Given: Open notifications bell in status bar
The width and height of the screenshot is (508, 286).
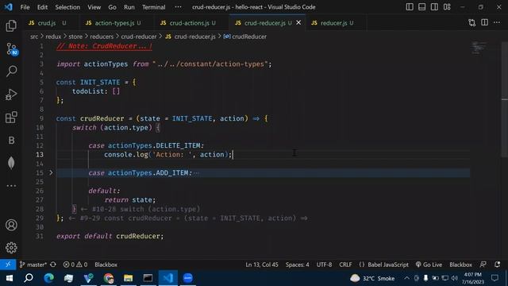Looking at the screenshot, I should [498, 265].
